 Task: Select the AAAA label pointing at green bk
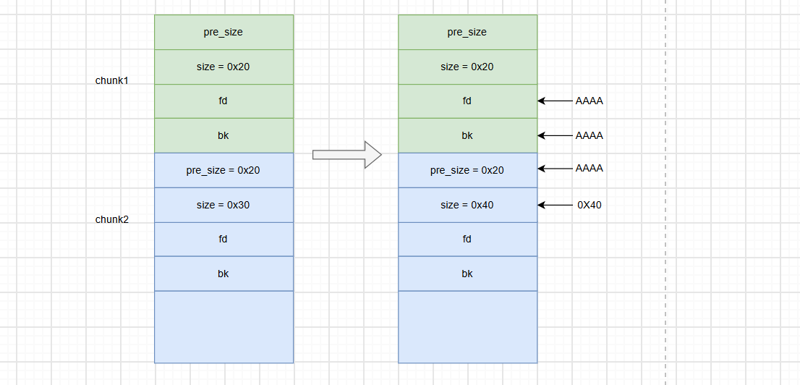[x=590, y=136]
